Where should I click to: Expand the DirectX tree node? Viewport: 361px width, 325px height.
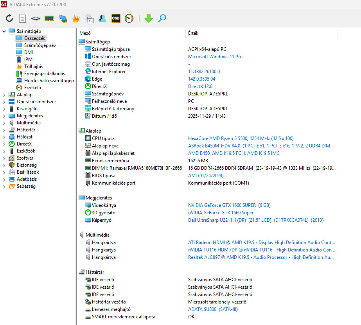4,144
